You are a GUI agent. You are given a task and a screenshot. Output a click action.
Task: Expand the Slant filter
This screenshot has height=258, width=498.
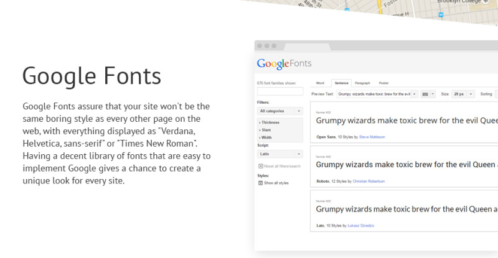[x=265, y=130]
